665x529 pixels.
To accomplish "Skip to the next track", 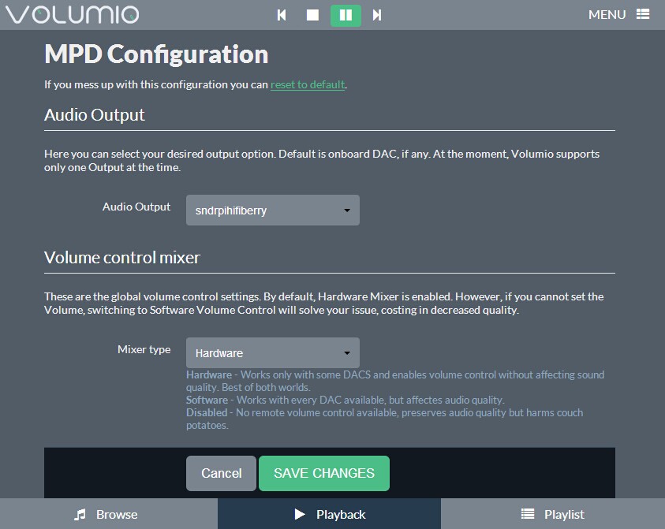I will pyautogui.click(x=377, y=15).
